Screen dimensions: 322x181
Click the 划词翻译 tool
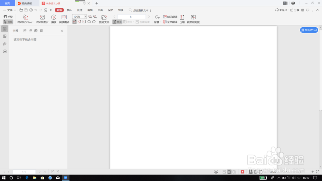tap(170, 17)
